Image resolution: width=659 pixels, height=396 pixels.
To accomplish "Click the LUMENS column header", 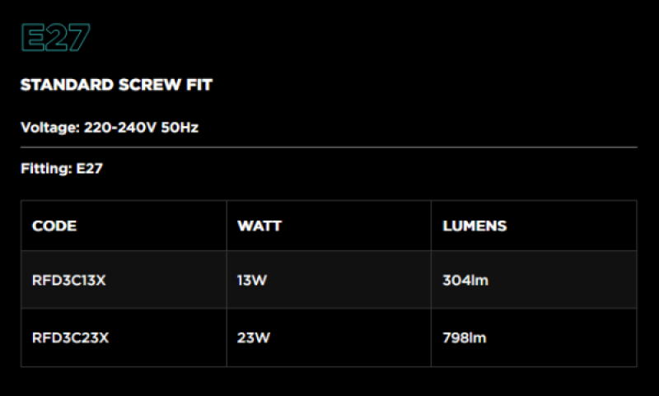I will pyautogui.click(x=474, y=226).
